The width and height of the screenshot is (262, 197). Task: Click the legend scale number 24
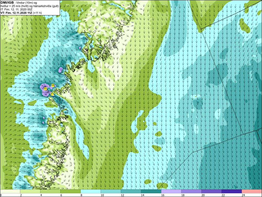tap(243, 195)
